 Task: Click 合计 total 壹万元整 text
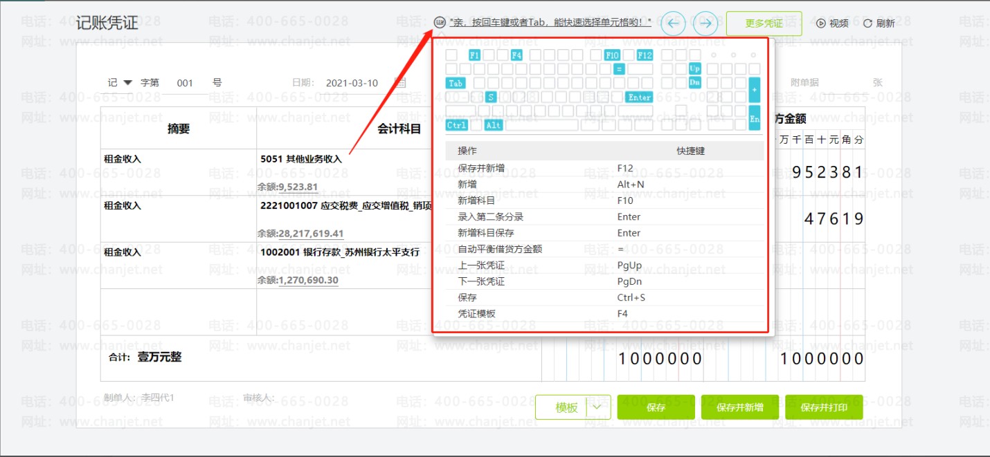[159, 357]
